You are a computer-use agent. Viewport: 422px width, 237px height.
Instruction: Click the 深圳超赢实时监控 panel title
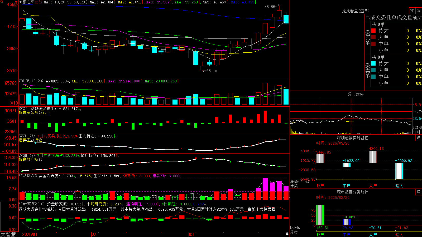pyautogui.click(x=352, y=138)
